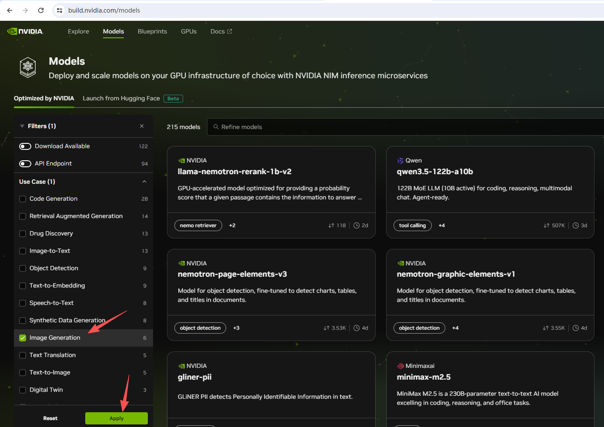The width and height of the screenshot is (604, 427).
Task: Open the GPUs nav item
Action: click(x=189, y=31)
